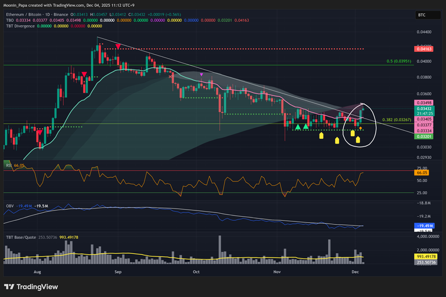Click the red 0.04163 price tag

click(424, 49)
